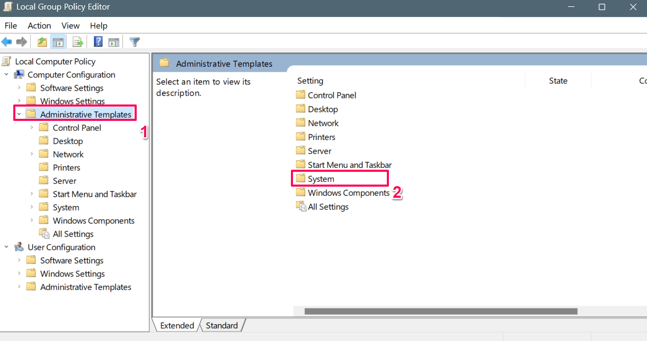Click the Back arrow toolbar icon
This screenshot has height=341, width=647.
7,41
